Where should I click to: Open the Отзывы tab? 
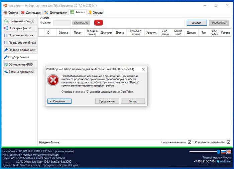(96, 13)
